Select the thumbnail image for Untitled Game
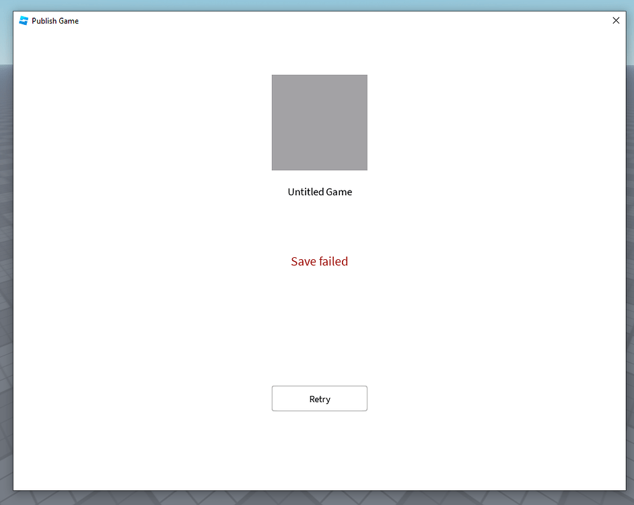634x505 pixels. pos(319,123)
